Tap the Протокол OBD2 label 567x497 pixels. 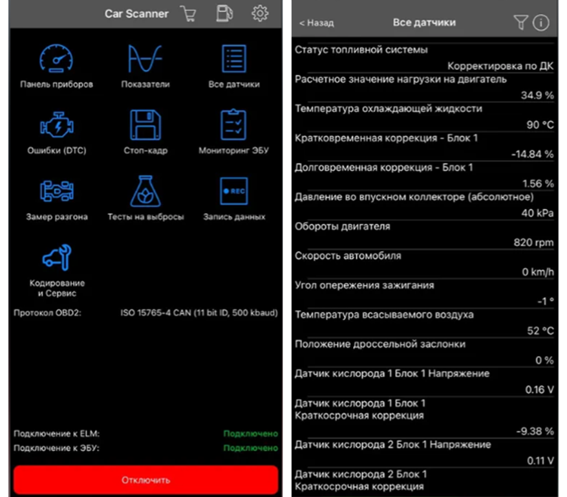pyautogui.click(x=47, y=313)
